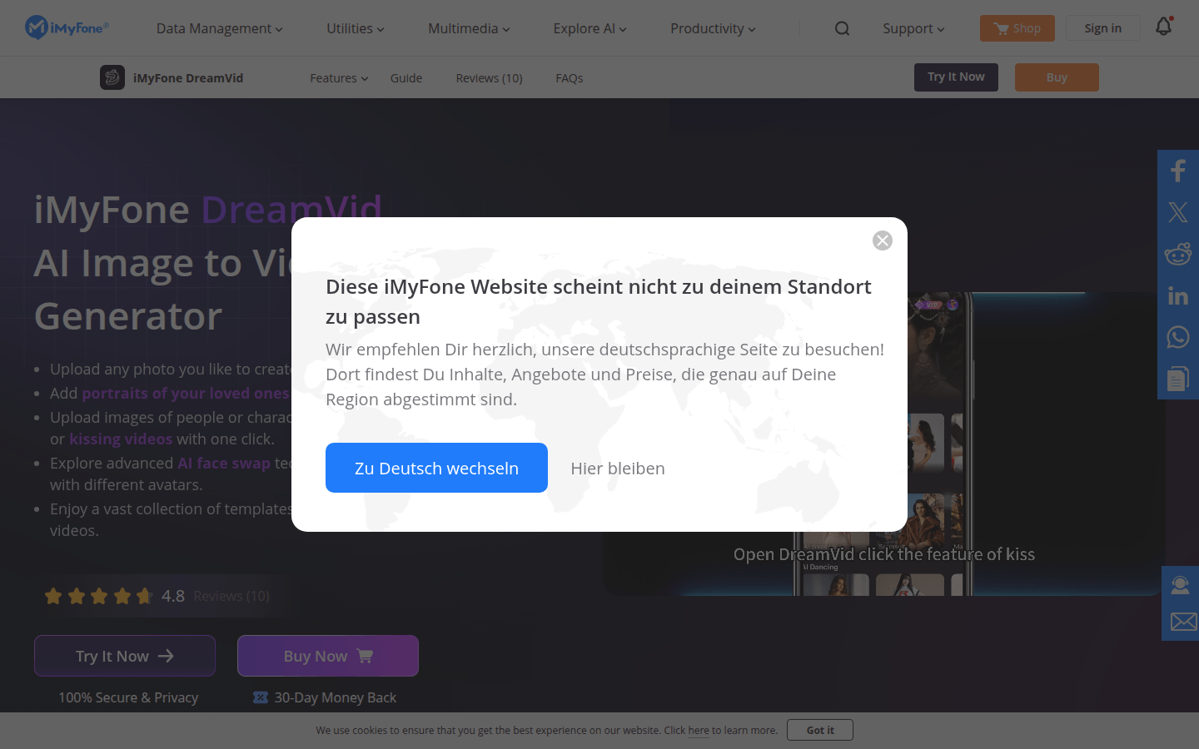Click the top Try It Now button
This screenshot has height=749, width=1199.
tap(956, 77)
